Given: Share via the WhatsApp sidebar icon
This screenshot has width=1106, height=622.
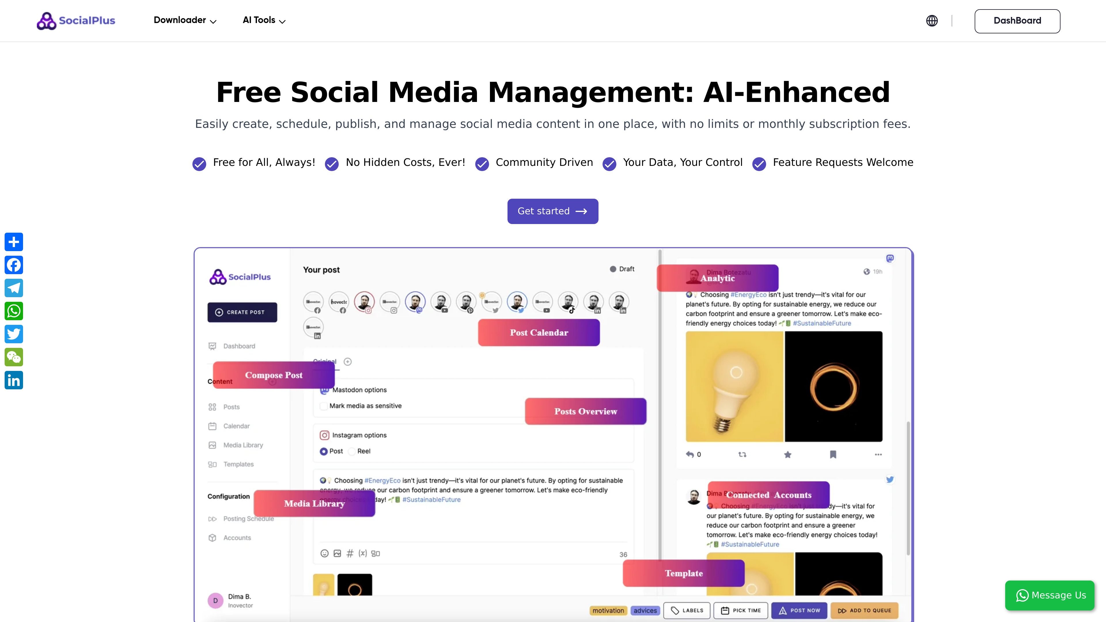Looking at the screenshot, I should pos(14,311).
